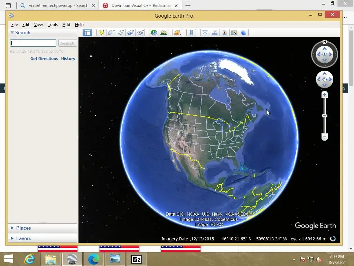Close the vcruntime techpowerup search tab
Screen dimensions: 354x266
pos(93,6)
